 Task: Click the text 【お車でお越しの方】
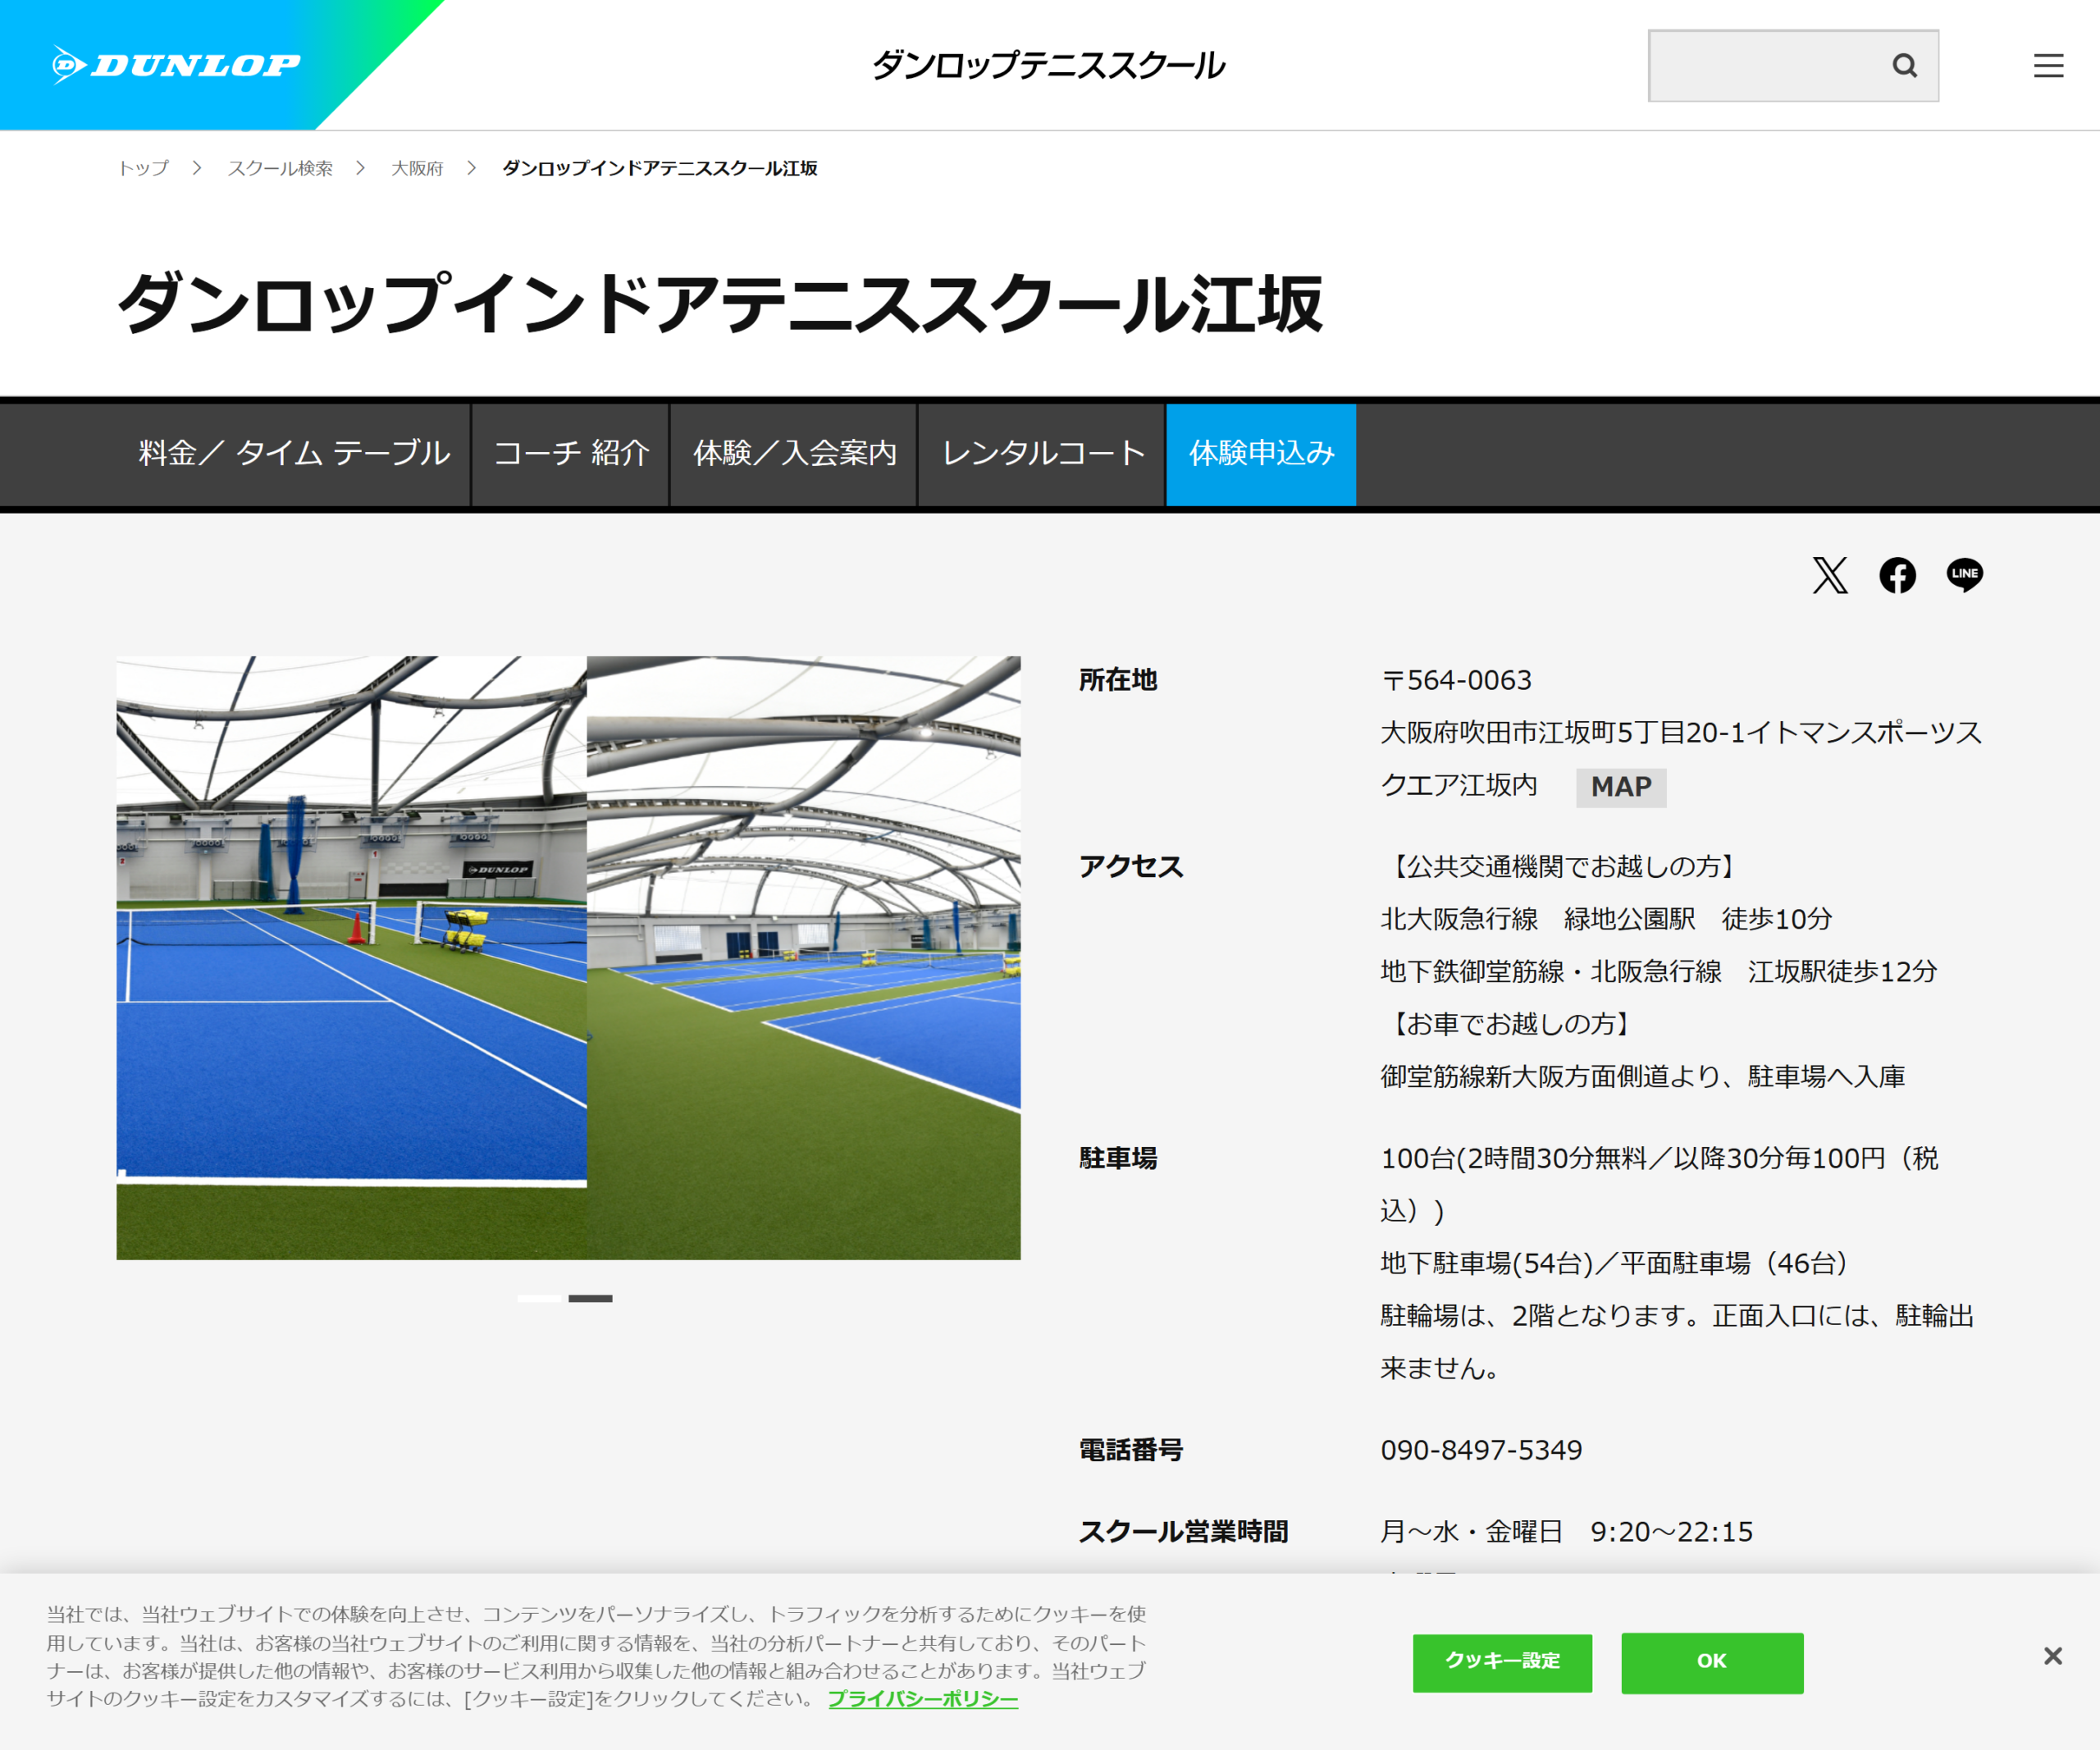coord(1511,1024)
